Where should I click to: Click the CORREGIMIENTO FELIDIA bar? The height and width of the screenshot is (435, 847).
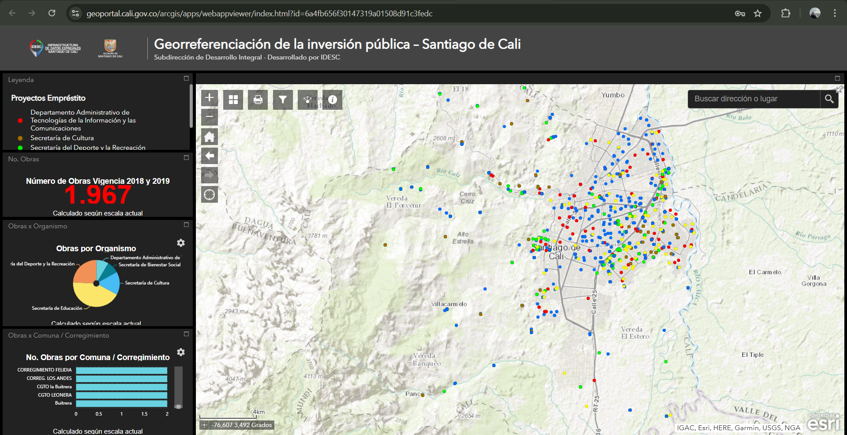[x=121, y=370]
